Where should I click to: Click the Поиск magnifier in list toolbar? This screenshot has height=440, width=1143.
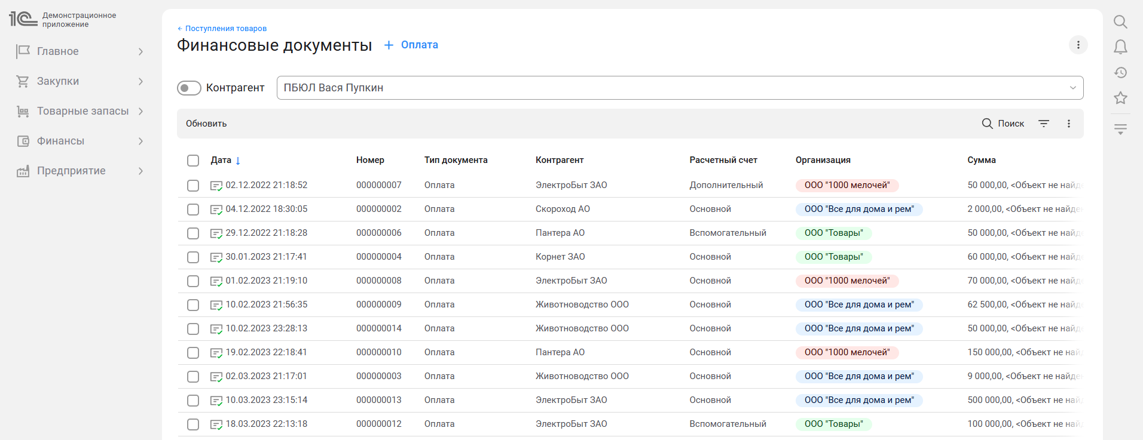click(987, 124)
